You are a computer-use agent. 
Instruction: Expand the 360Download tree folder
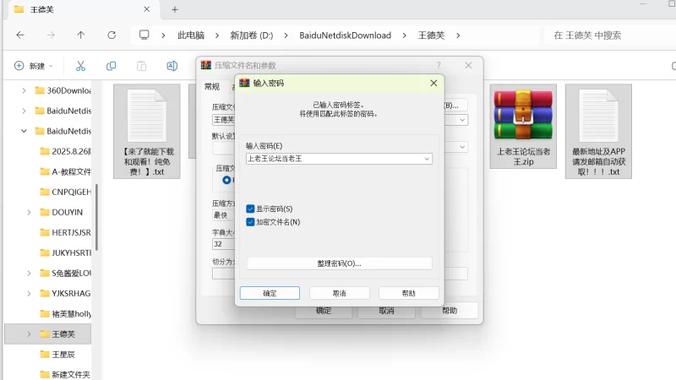click(25, 90)
